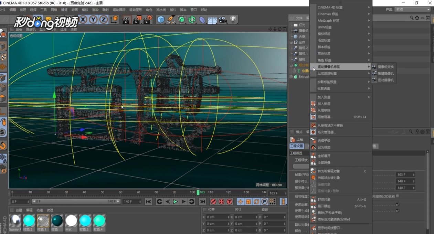Select 转为可编辑对象 in the context menu
Viewport: 434px width, 234px height.
pos(328,171)
